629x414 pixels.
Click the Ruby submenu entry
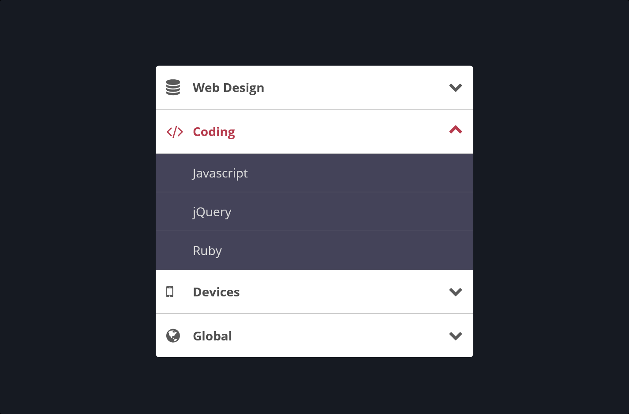207,250
